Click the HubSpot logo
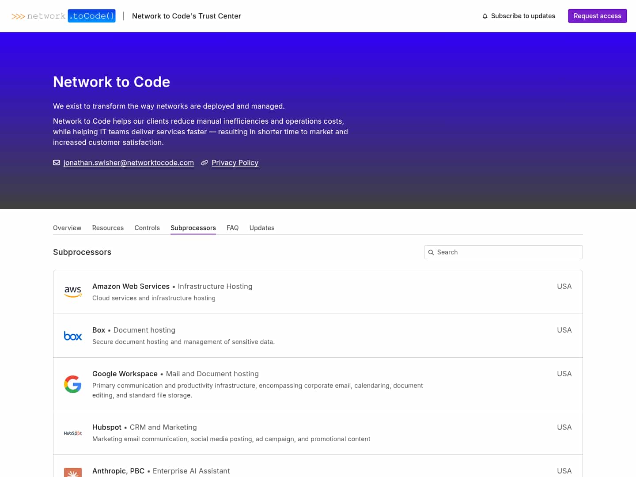 (73, 433)
